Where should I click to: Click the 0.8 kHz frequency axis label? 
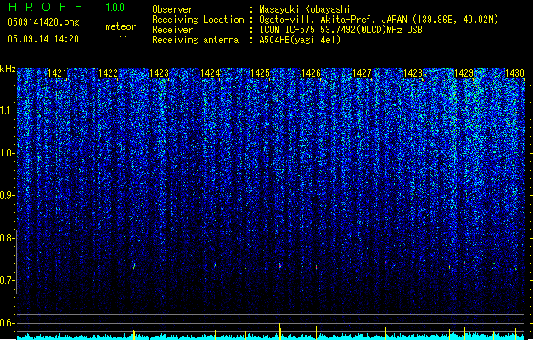click(x=8, y=238)
